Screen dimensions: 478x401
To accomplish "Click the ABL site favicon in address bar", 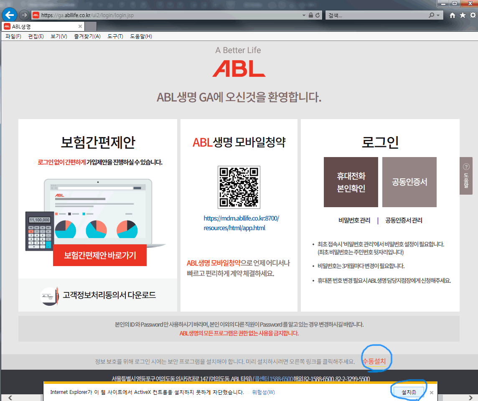I will pyautogui.click(x=36, y=15).
